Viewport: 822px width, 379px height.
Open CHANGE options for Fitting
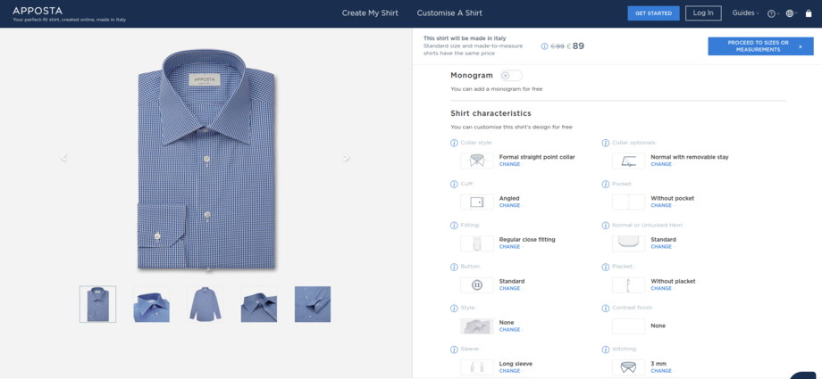tap(509, 247)
